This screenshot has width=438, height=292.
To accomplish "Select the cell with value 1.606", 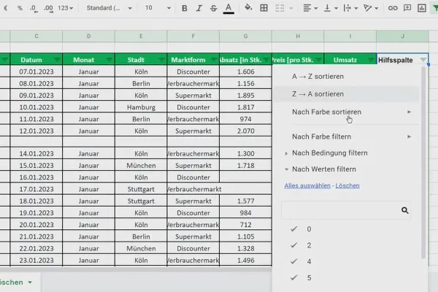I will pyautogui.click(x=245, y=72).
